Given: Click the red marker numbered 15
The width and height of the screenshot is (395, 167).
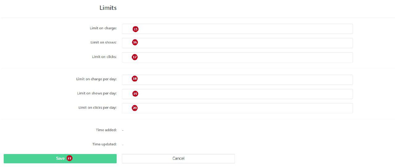Looking at the screenshot, I should [x=135, y=29].
